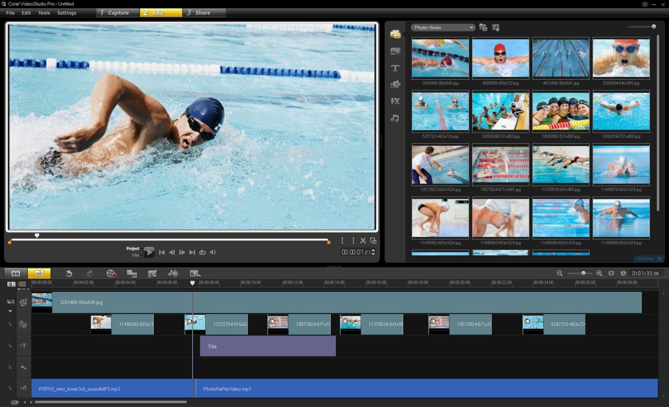Click the scissors split clip icon
The width and height of the screenshot is (669, 407).
363,241
